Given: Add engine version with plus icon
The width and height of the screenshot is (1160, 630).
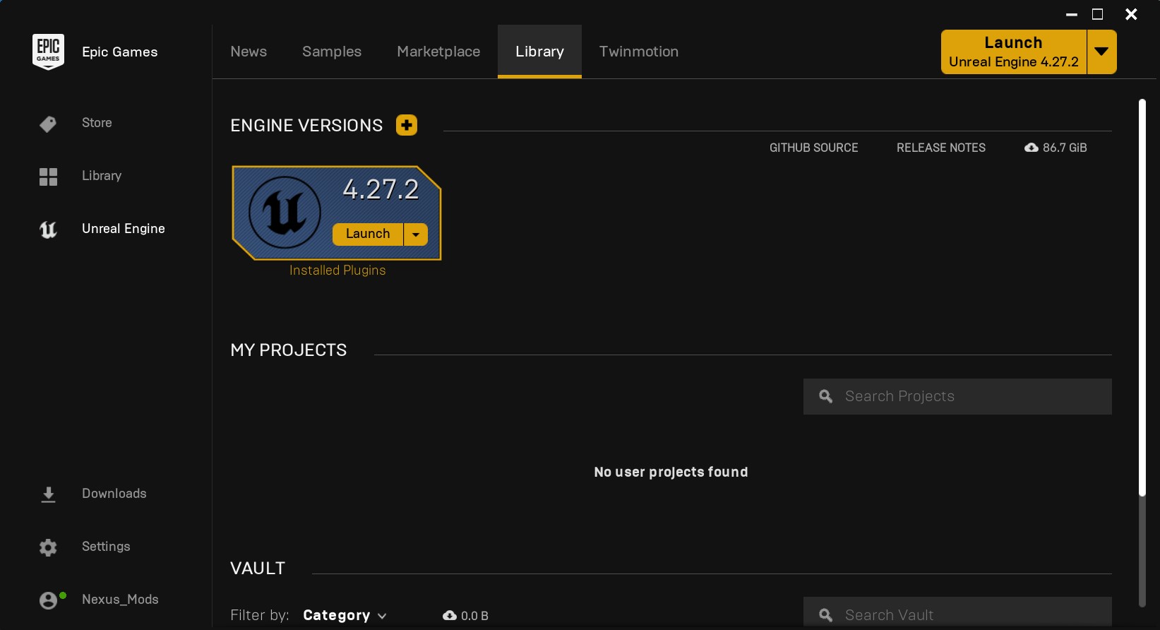Looking at the screenshot, I should [407, 125].
